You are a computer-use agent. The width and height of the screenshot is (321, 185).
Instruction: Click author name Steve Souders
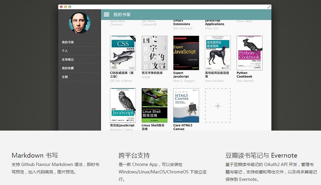[214, 81]
